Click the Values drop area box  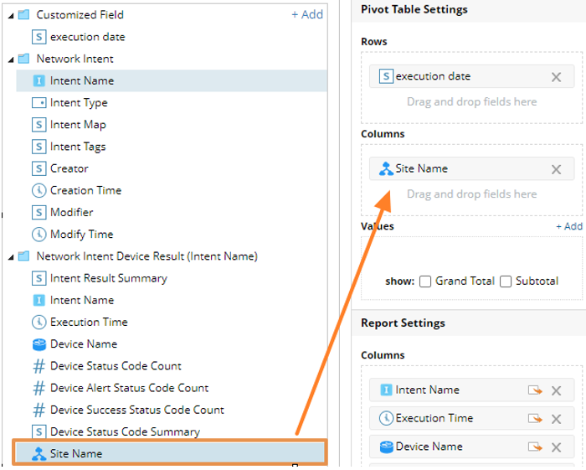471,256
